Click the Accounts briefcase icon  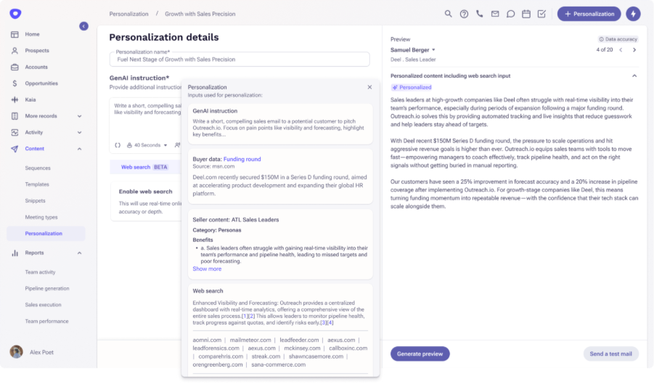[x=15, y=67]
